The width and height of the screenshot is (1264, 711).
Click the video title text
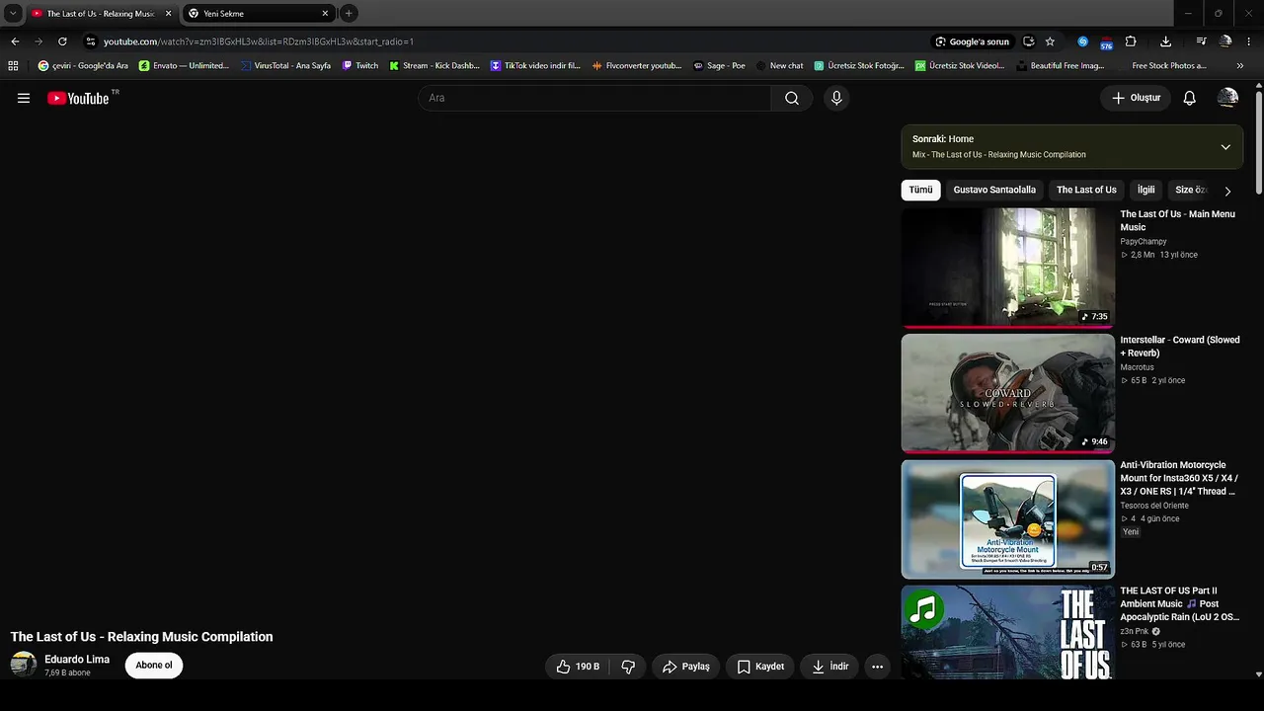pos(141,637)
